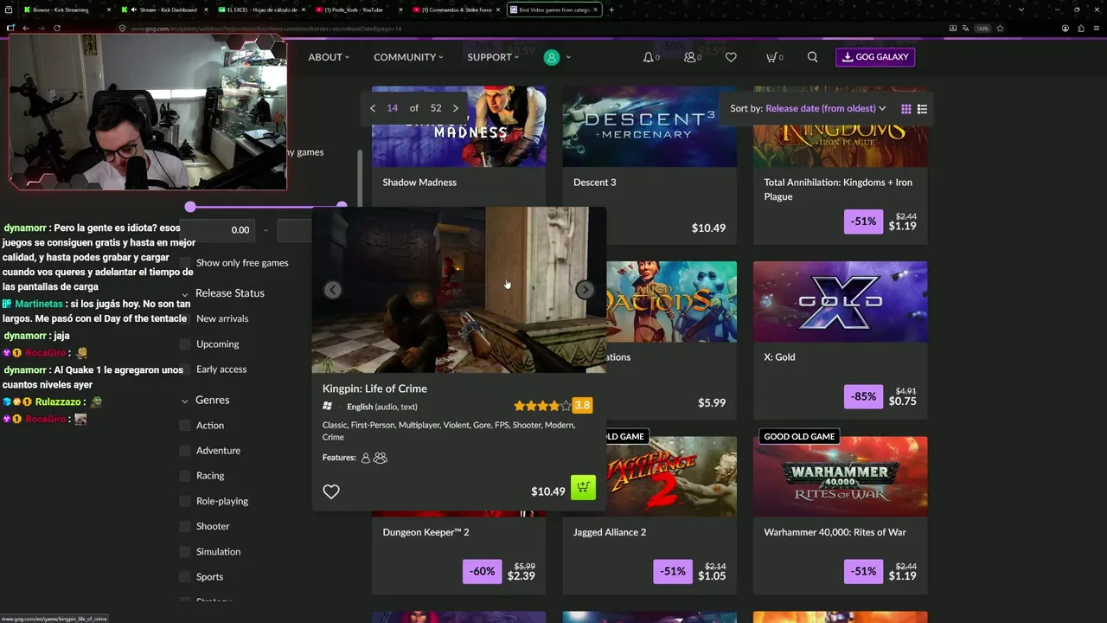1107x623 pixels.
Task: Open Warhammer 40,000: Rites of War title
Action: 835,532
